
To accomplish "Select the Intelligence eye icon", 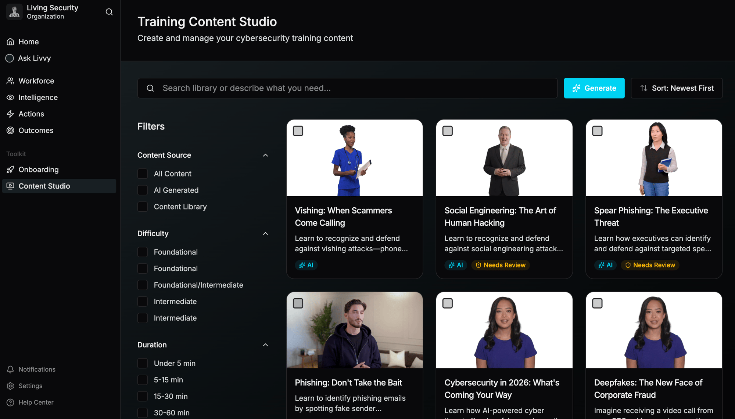I will click(10, 97).
